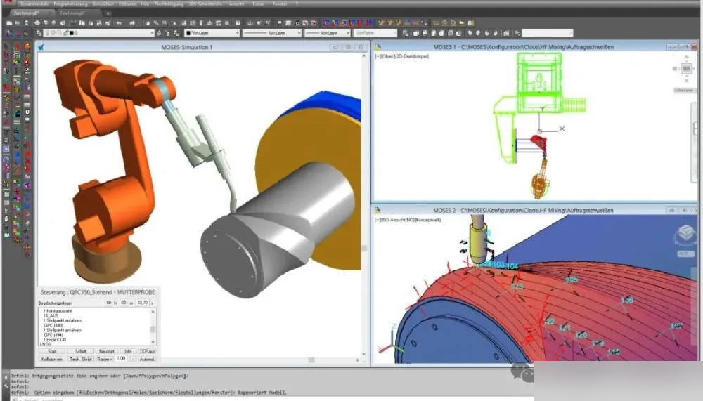The width and height of the screenshot is (703, 401).
Task: Select the '! Ende KT40' program line
Action: (55, 340)
